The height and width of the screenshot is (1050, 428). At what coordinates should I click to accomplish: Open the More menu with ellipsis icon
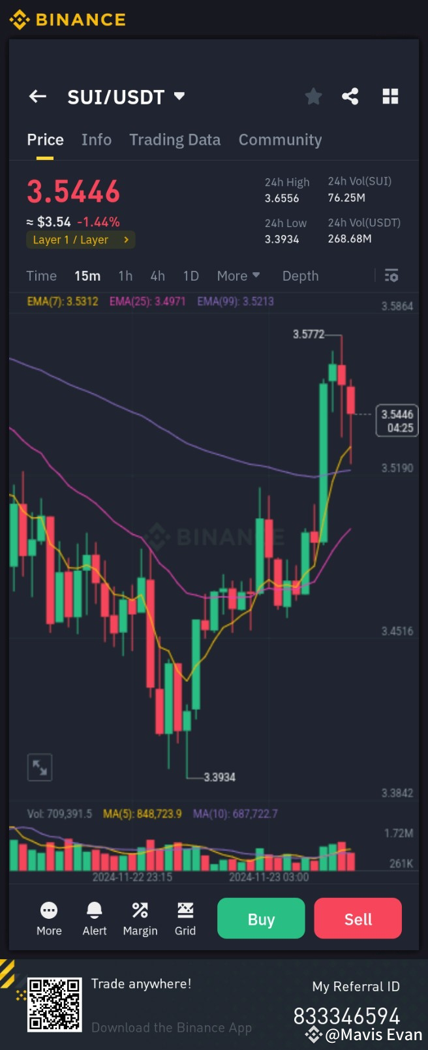click(x=48, y=918)
